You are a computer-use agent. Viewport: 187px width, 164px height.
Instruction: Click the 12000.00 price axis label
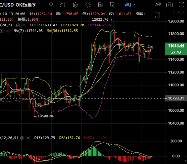(x=176, y=21)
